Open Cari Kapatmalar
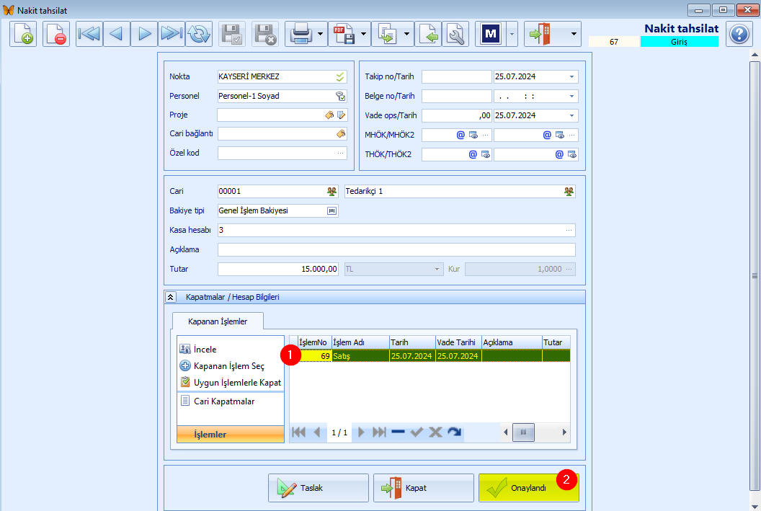761x511 pixels. point(217,401)
